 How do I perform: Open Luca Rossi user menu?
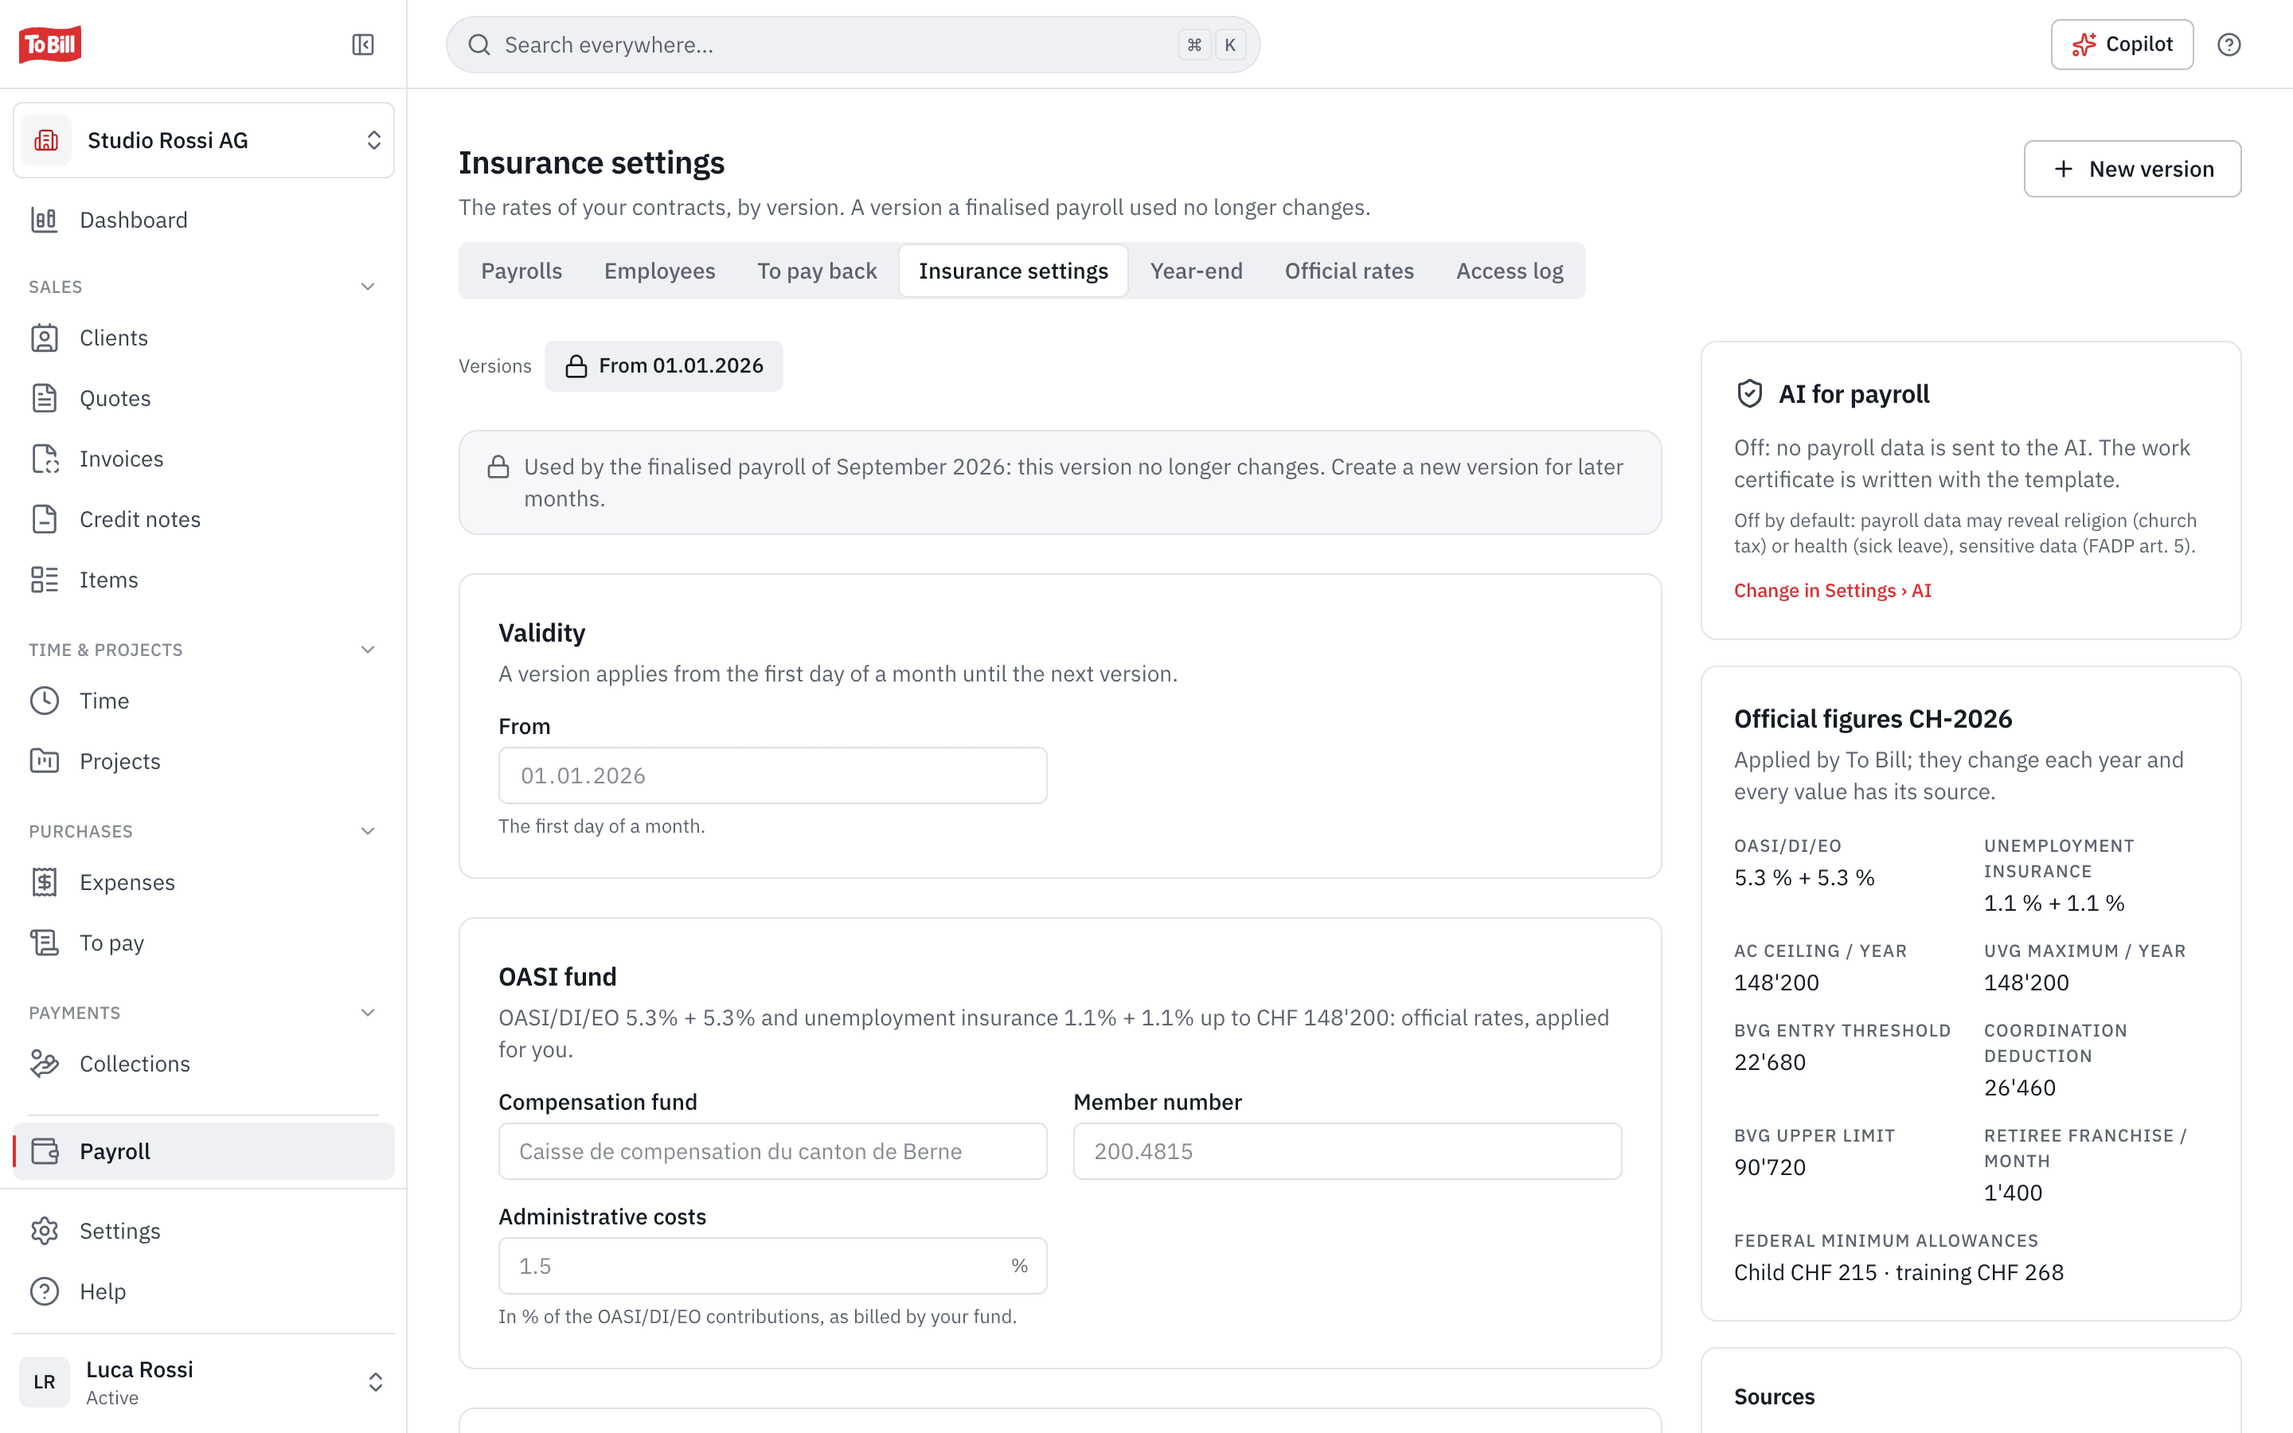[x=204, y=1382]
